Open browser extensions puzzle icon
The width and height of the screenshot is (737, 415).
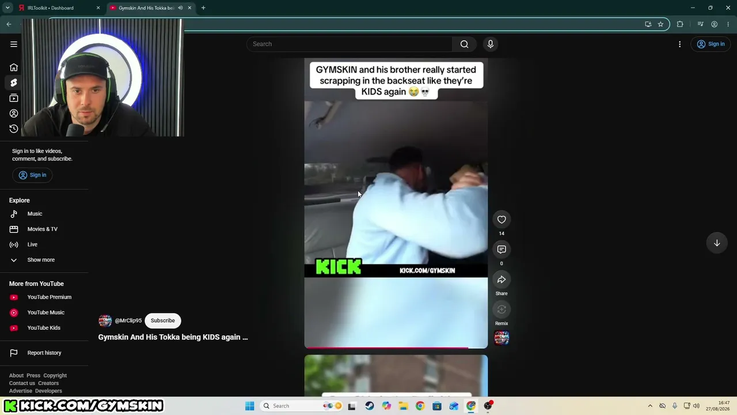click(x=680, y=24)
